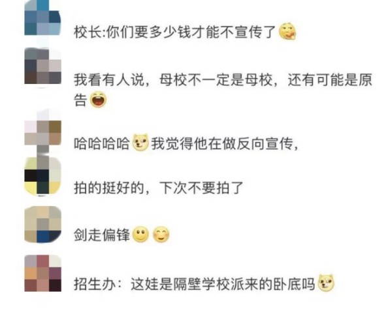Tap the text 我觉得他在做反向宣传
The width and height of the screenshot is (392, 316).
[221, 143]
